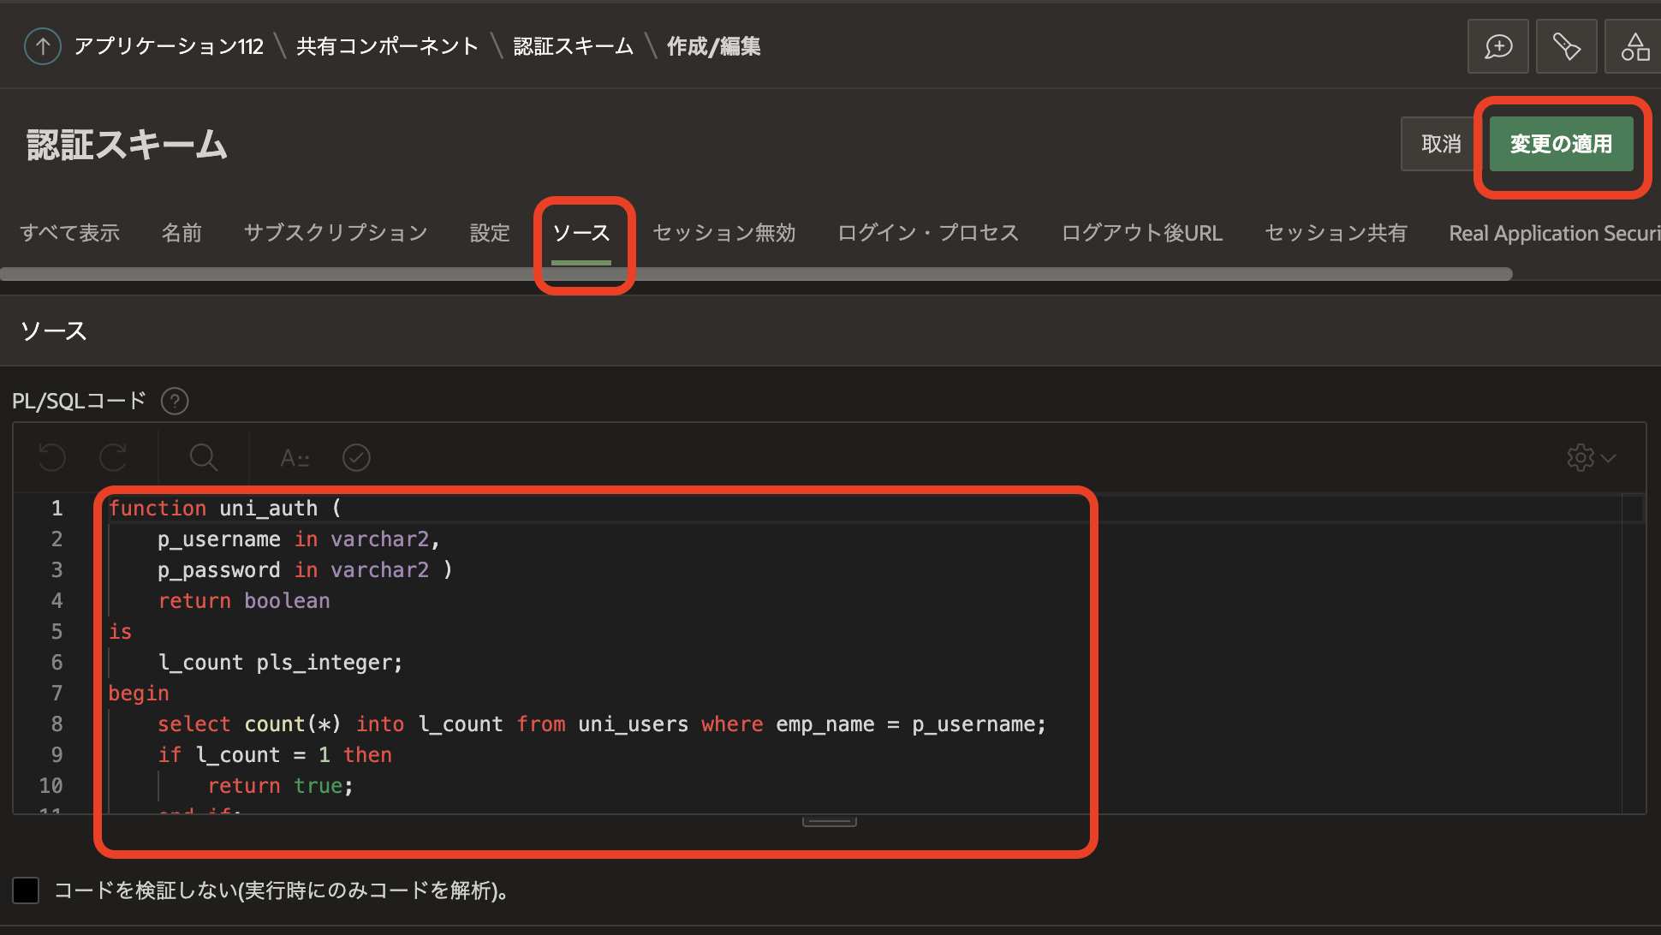Click the 変更の適用 button
This screenshot has width=1661, height=935.
click(x=1561, y=144)
